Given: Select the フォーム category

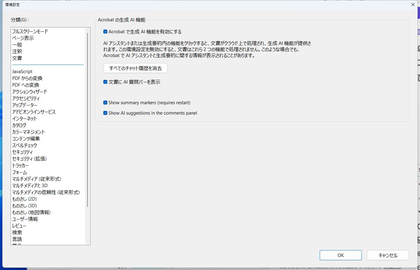Looking at the screenshot, I should click(20, 172).
